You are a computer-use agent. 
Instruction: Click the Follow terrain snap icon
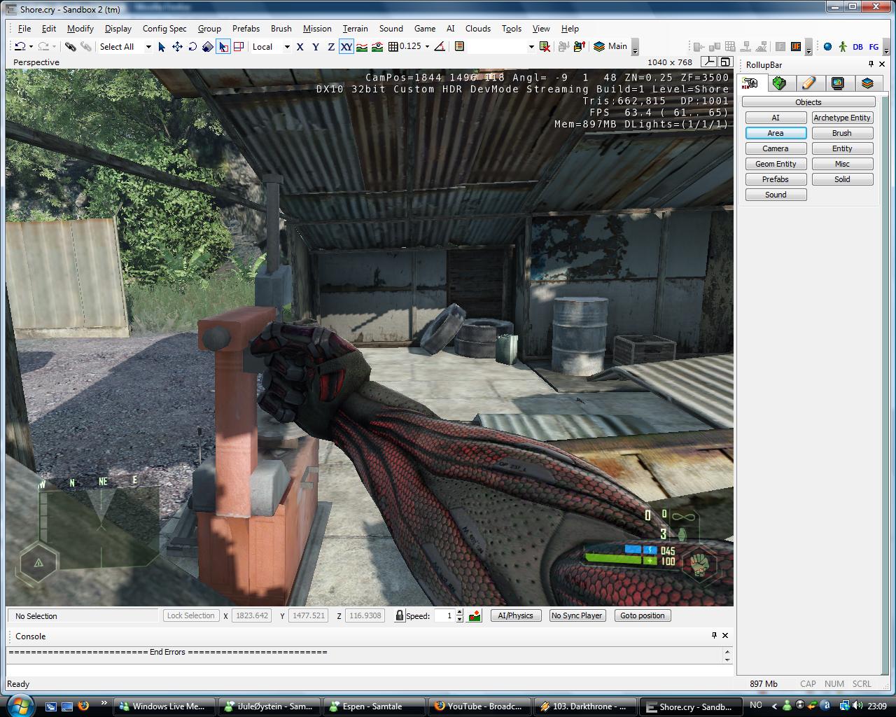(x=362, y=46)
